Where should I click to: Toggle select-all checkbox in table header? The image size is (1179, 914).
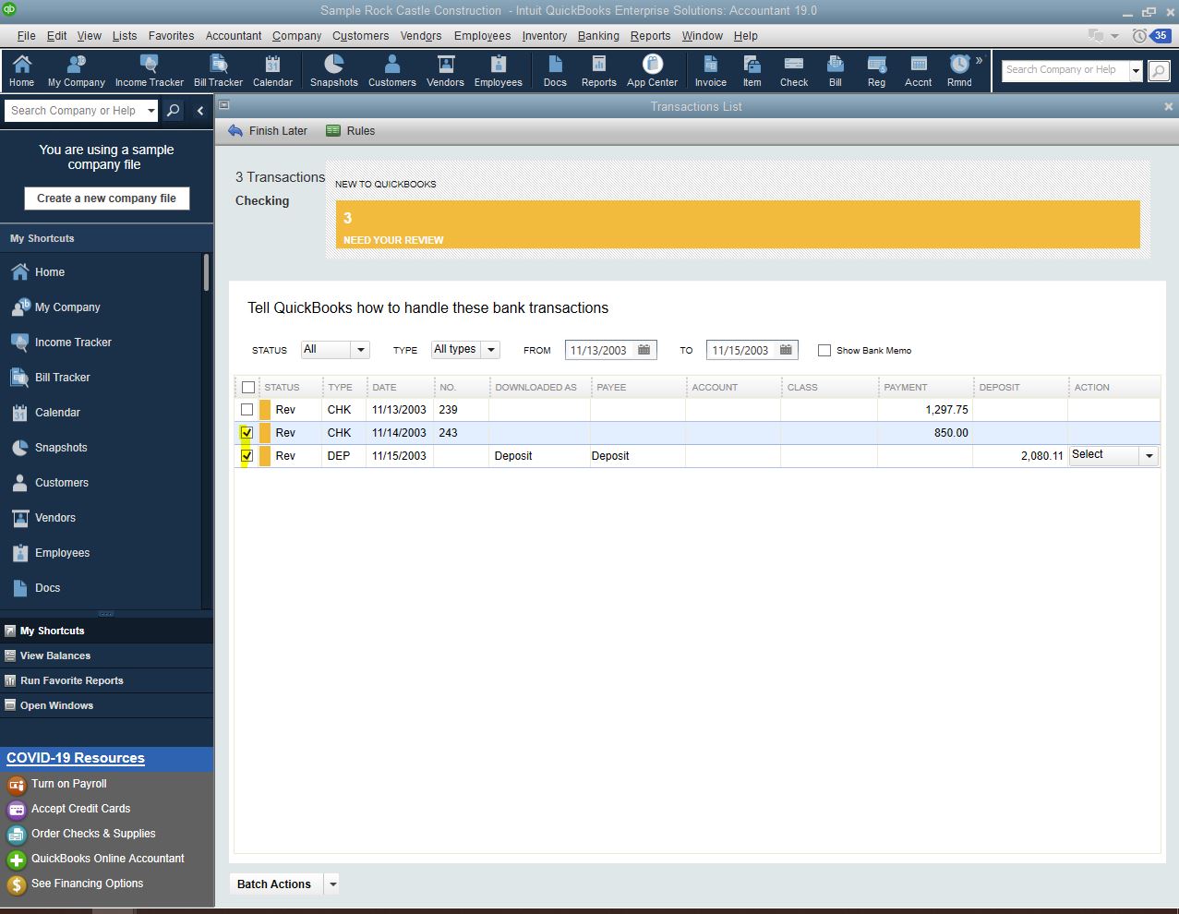pos(247,388)
